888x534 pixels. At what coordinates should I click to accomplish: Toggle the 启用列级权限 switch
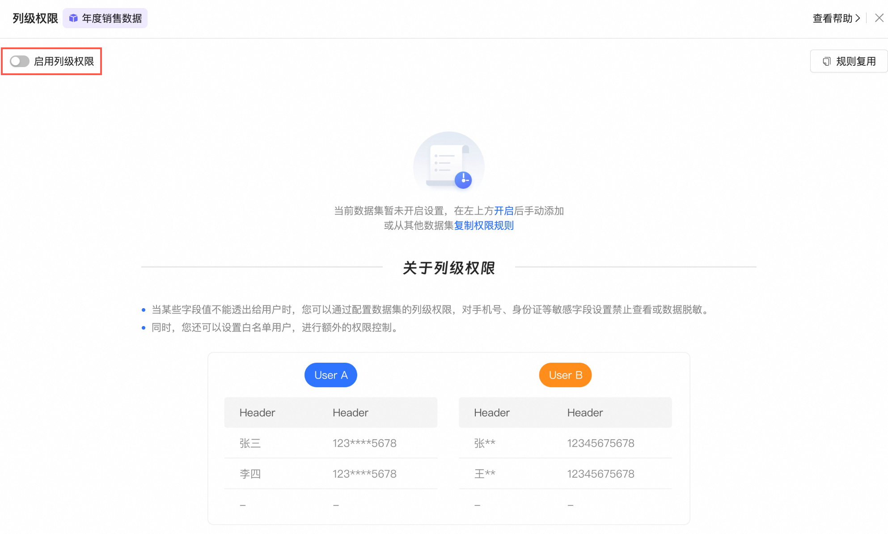[20, 61]
